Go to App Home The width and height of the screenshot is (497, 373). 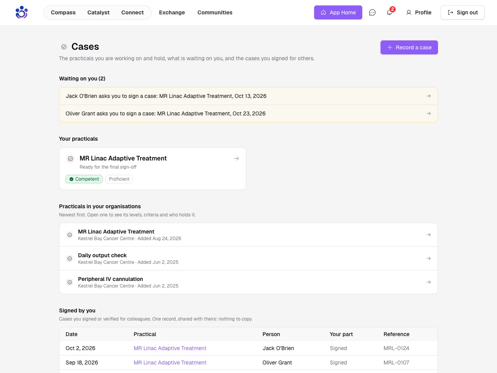pyautogui.click(x=338, y=12)
